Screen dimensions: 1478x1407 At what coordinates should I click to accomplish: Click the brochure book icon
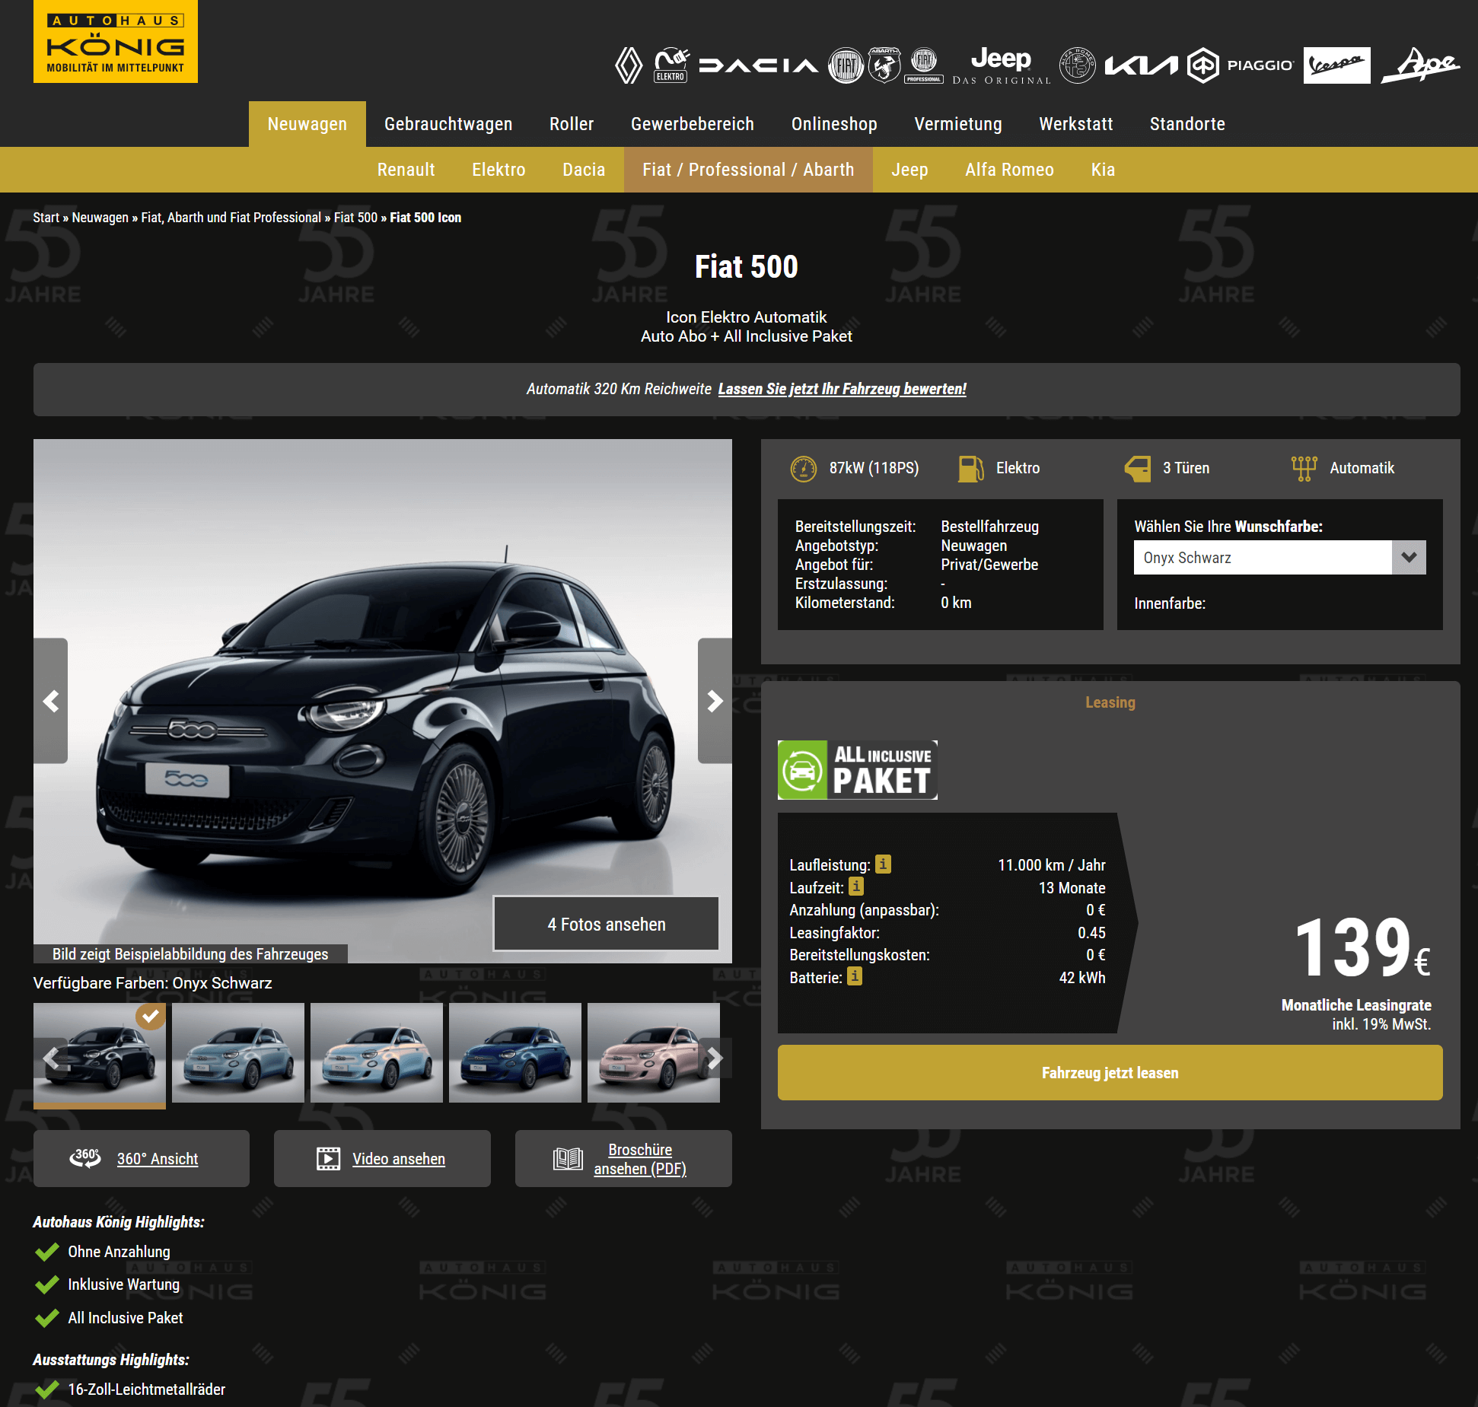pos(568,1159)
